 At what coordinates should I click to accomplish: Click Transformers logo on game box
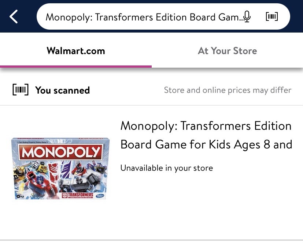pos(77,195)
